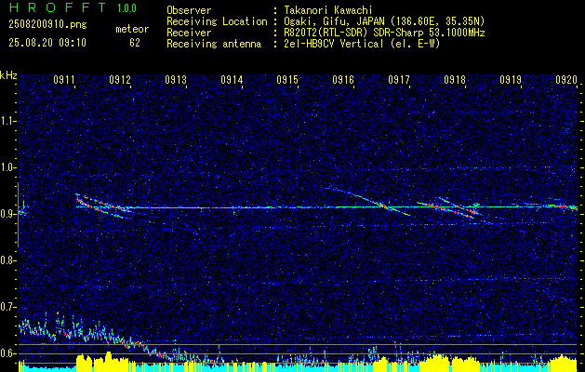Click the 0.8 kHz axis label
The width and height of the screenshot is (585, 372).
(8, 260)
